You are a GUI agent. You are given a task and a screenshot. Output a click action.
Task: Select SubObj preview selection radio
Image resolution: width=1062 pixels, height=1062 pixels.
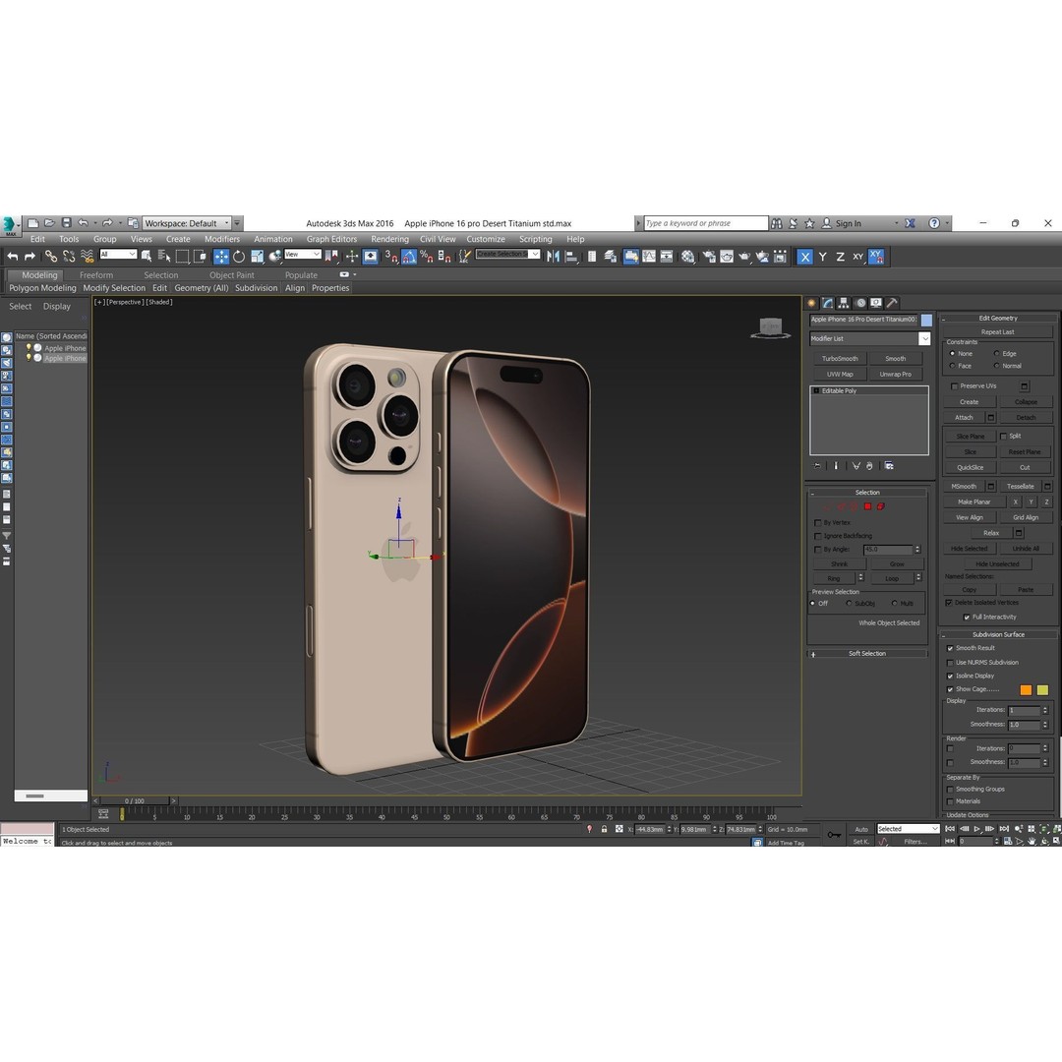click(849, 604)
